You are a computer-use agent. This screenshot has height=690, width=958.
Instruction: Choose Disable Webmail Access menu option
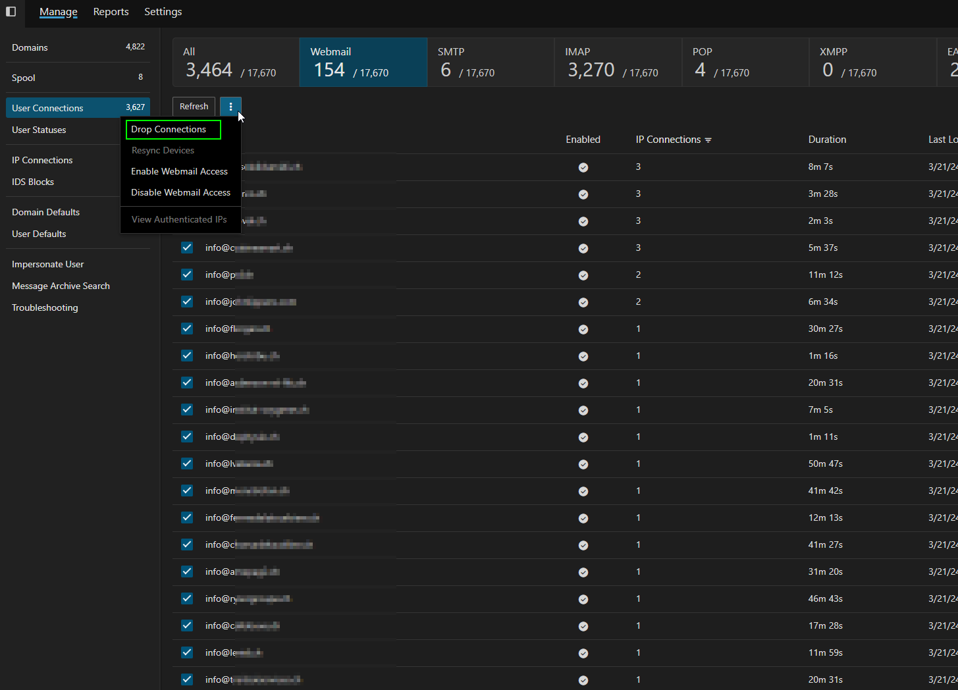[x=180, y=192]
